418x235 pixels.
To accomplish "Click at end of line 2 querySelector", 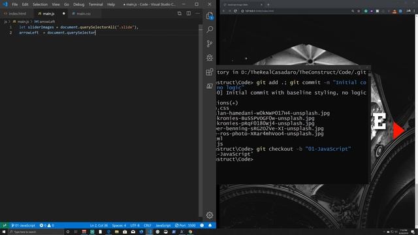I will 95,33.
